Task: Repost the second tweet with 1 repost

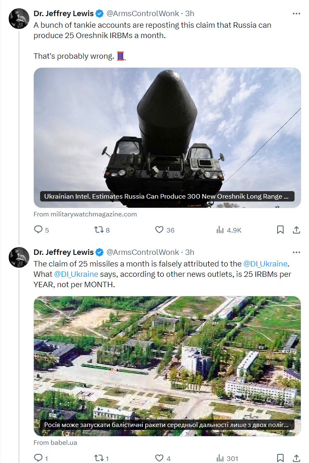Action: point(100,458)
